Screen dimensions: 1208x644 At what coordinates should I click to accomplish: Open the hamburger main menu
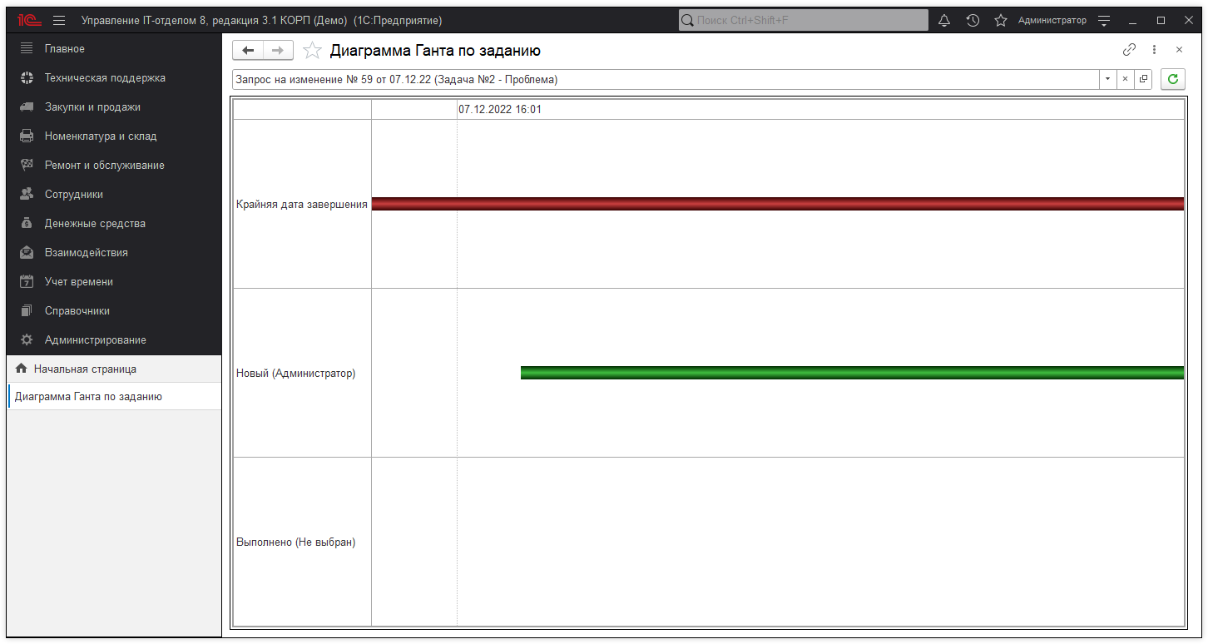tap(59, 20)
